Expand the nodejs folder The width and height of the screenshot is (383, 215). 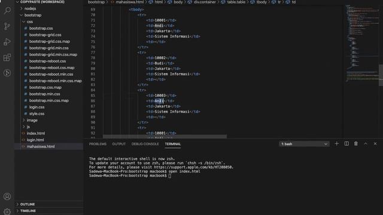[30, 8]
